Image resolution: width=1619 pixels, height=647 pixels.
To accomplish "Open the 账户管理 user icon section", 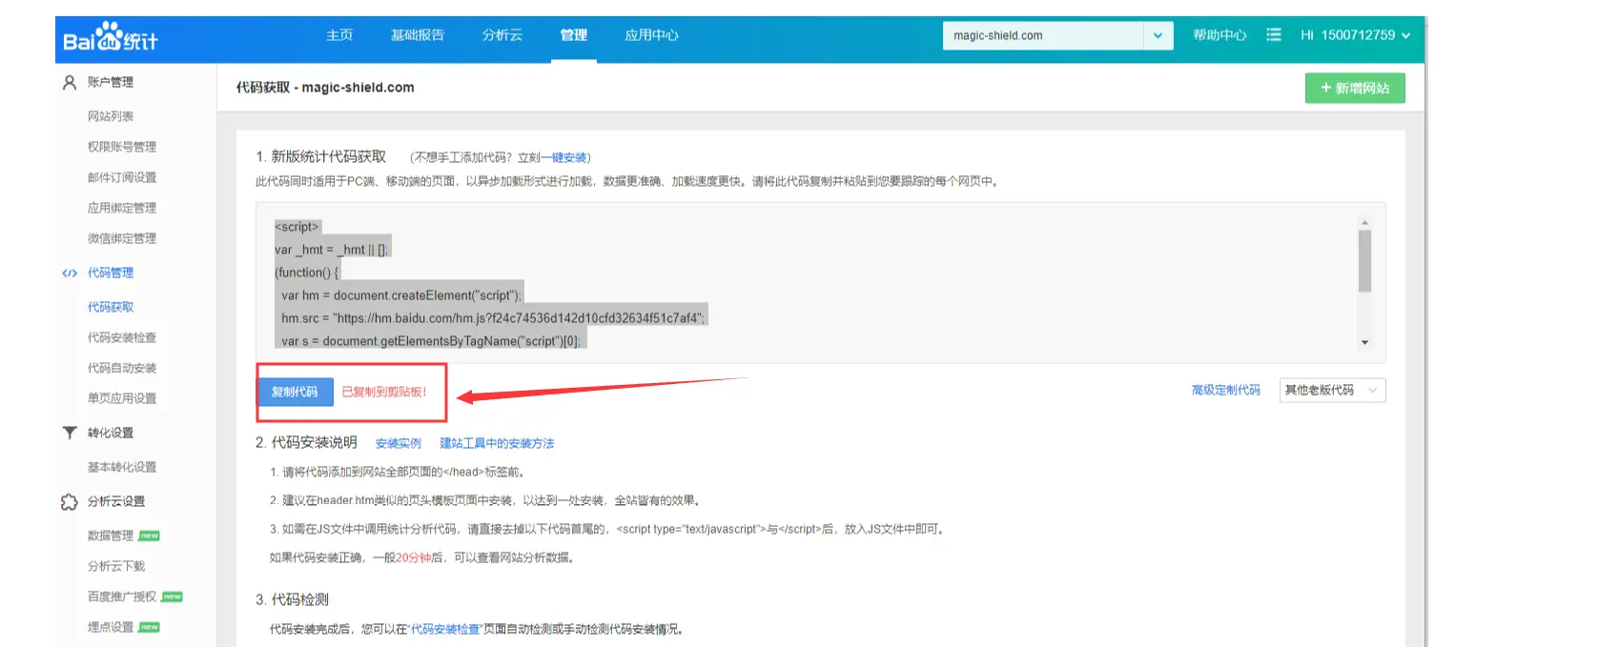I will (x=70, y=83).
